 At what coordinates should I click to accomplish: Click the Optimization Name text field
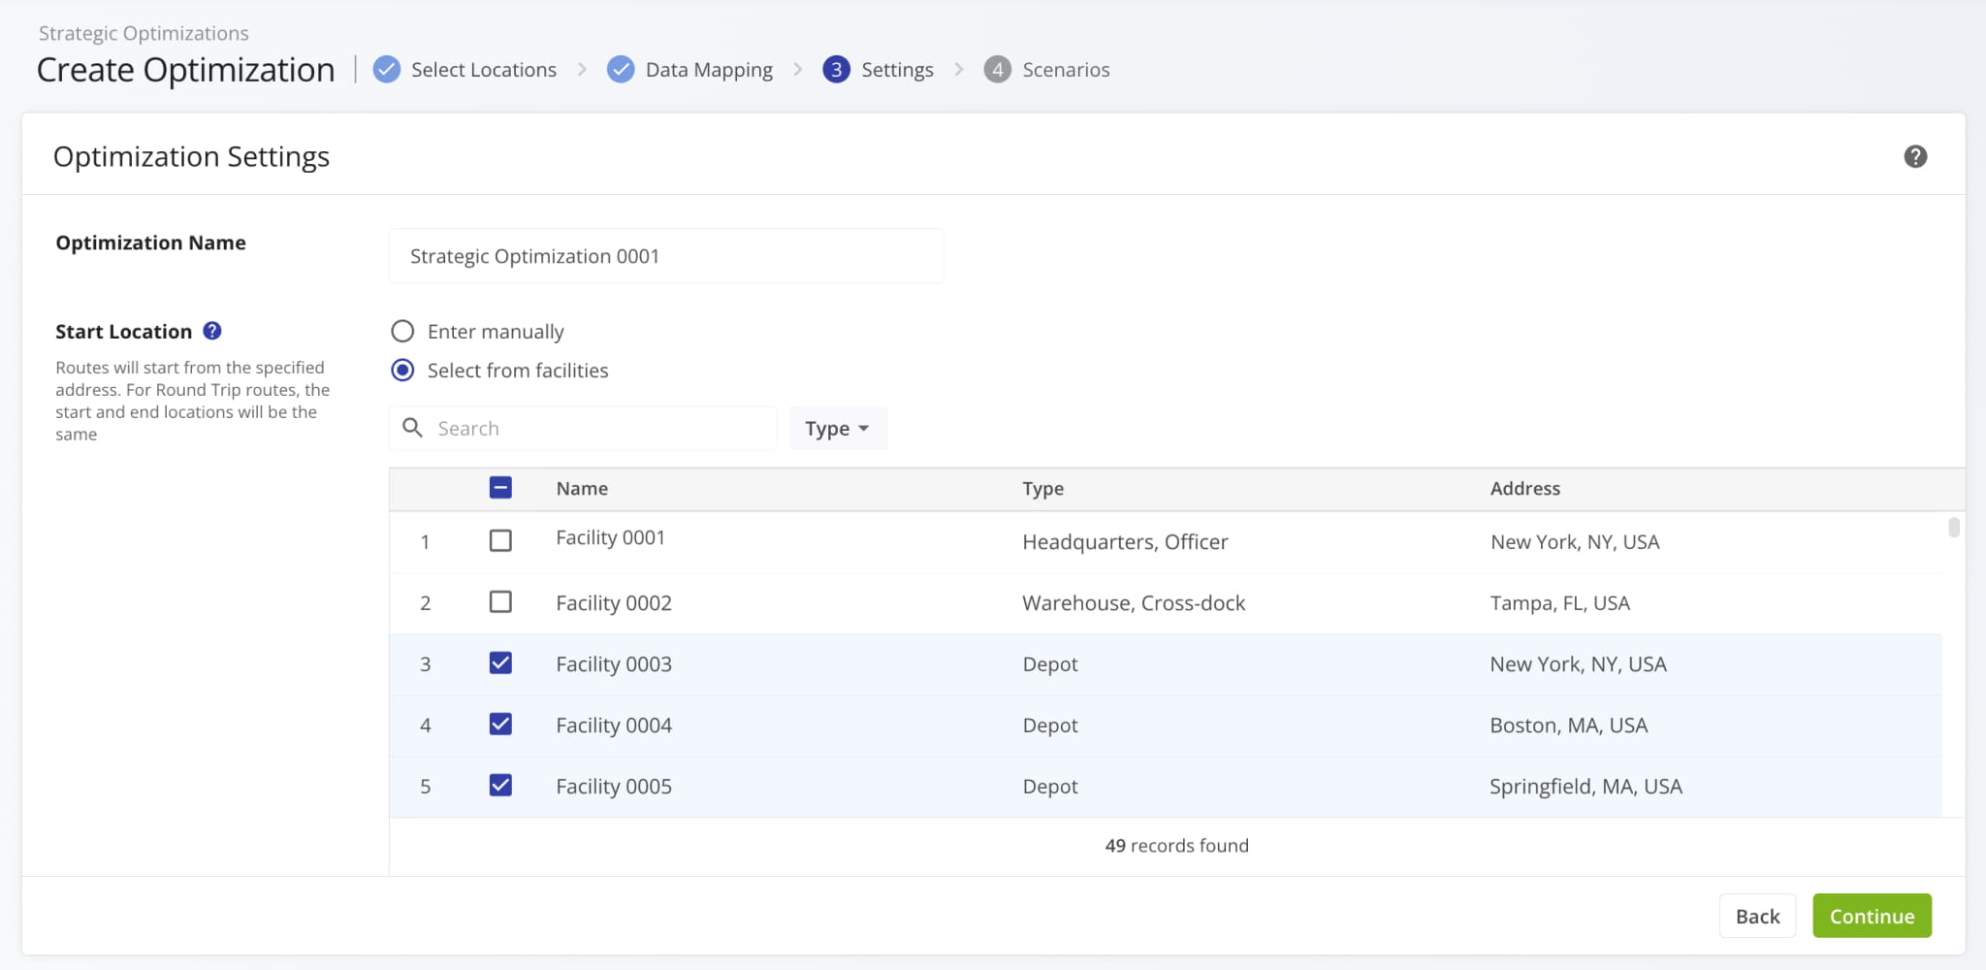click(x=665, y=256)
